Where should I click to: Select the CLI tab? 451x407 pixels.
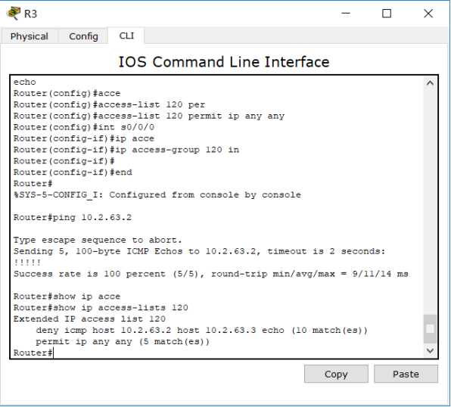point(126,36)
